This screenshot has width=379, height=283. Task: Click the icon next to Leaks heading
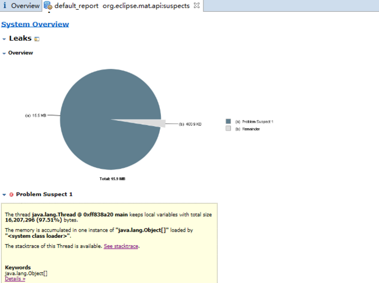(x=37, y=39)
